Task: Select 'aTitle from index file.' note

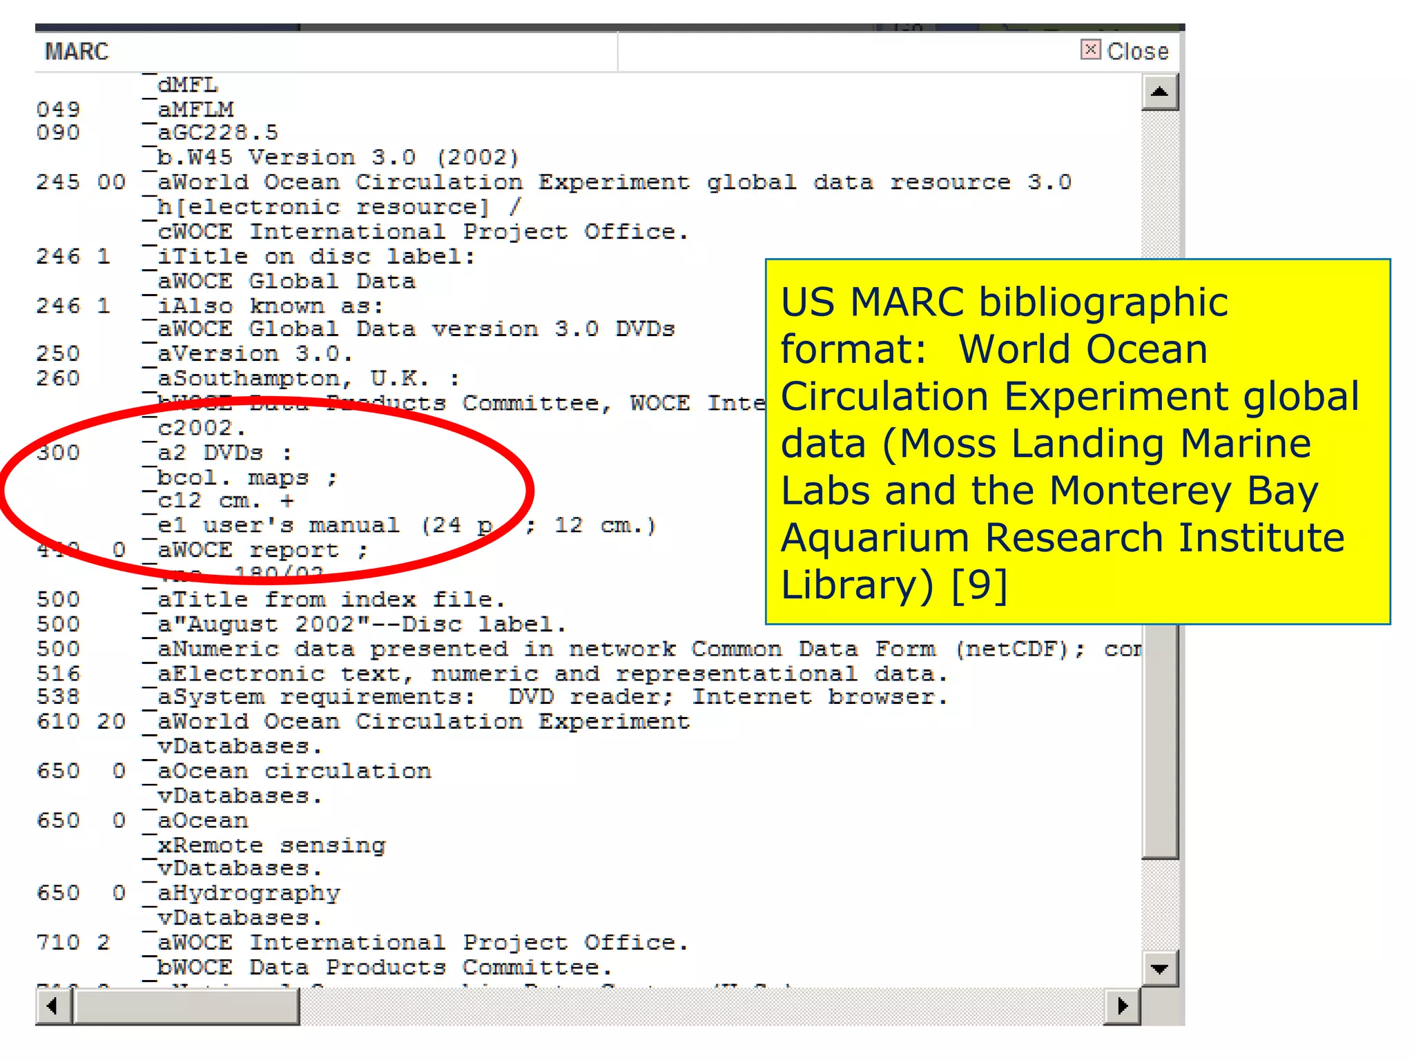Action: [271, 600]
